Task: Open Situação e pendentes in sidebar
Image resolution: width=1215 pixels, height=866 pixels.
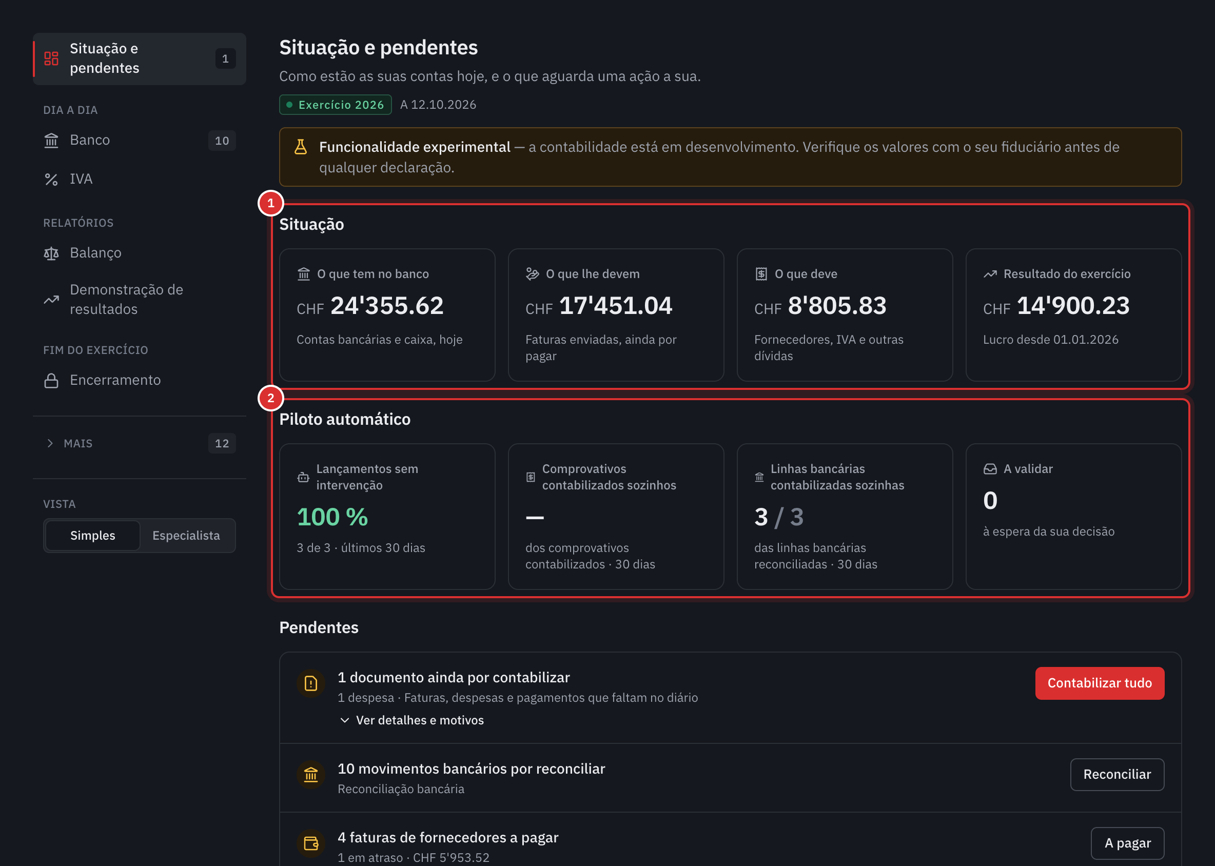Action: point(139,58)
